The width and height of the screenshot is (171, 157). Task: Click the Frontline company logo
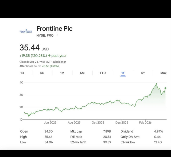click(26, 32)
